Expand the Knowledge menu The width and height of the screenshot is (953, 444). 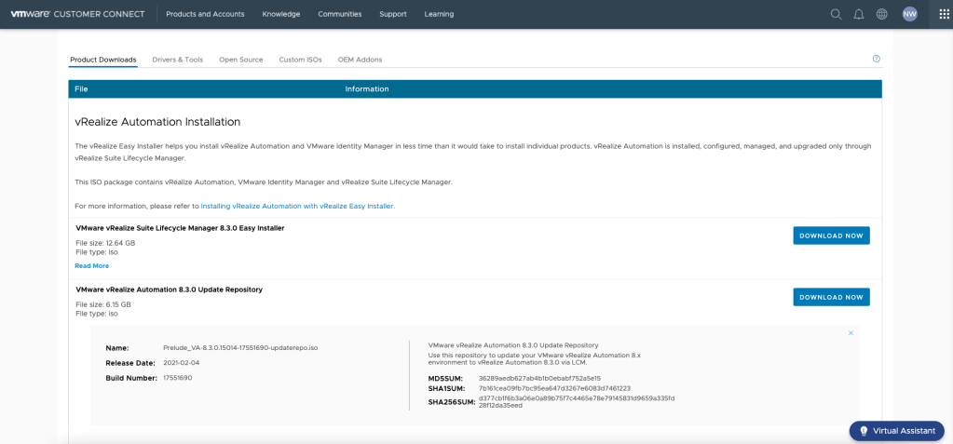coord(281,14)
